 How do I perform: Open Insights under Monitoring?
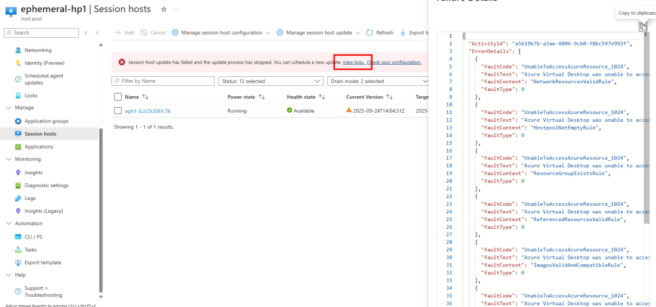pyautogui.click(x=33, y=172)
